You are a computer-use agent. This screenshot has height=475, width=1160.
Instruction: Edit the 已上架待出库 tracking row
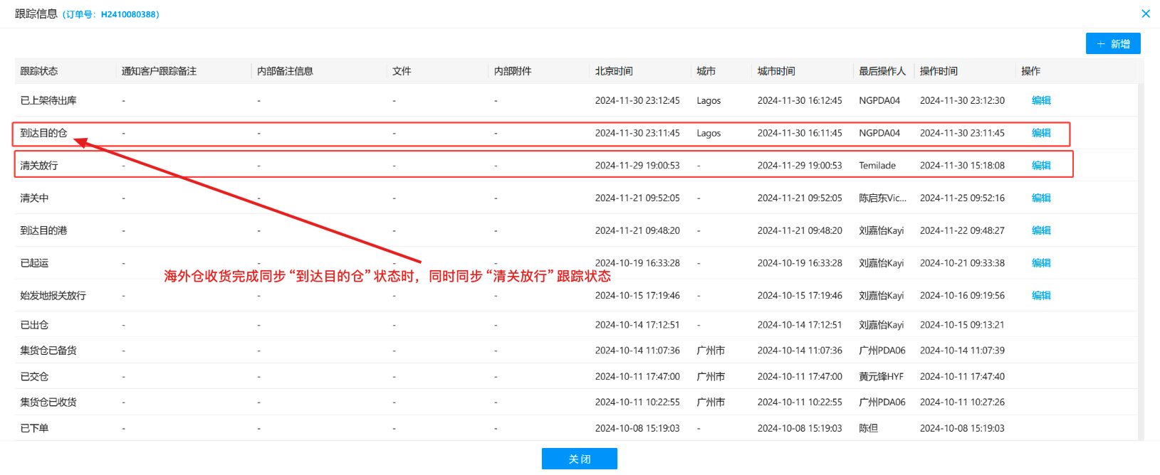(x=1041, y=101)
